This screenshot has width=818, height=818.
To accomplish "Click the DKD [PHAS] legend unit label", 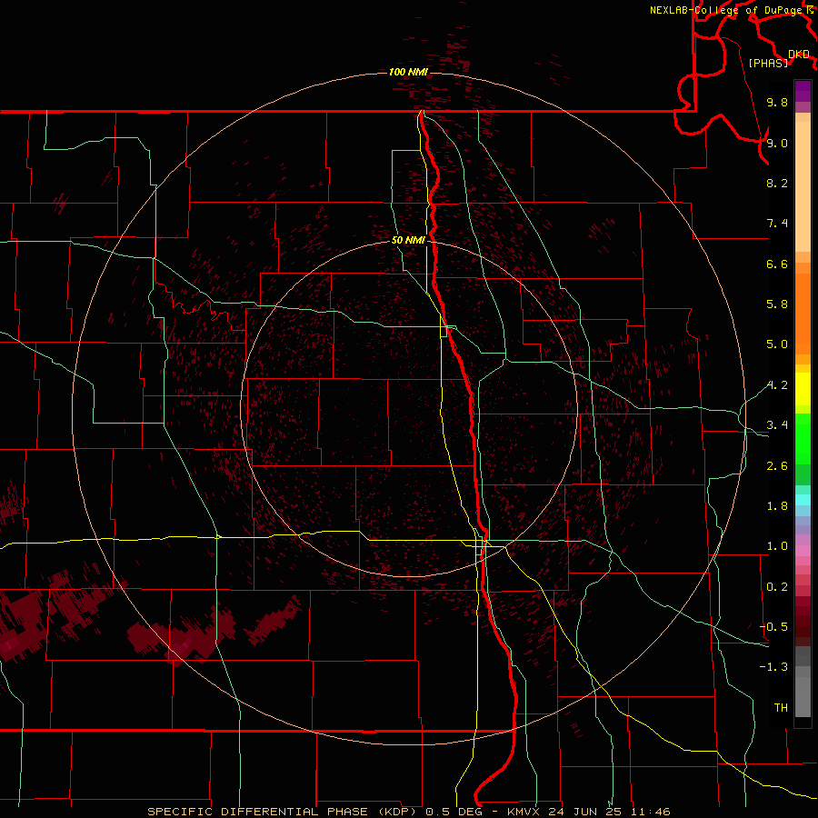I will (778, 59).
